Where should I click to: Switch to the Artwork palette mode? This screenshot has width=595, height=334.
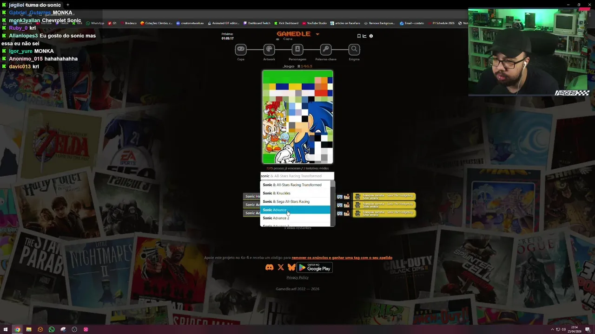pyautogui.click(x=269, y=49)
